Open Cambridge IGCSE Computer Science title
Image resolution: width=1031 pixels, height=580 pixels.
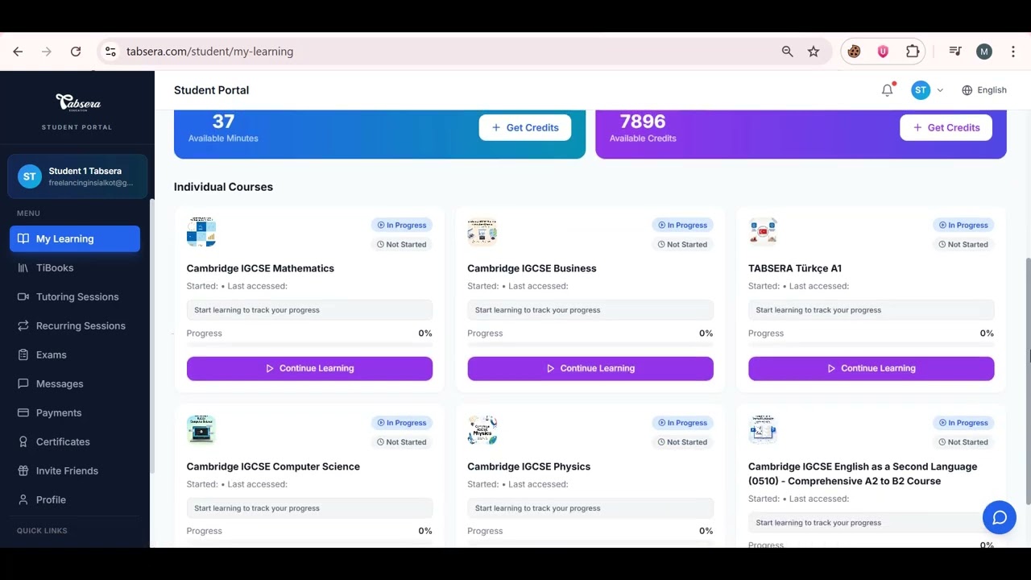(x=273, y=466)
